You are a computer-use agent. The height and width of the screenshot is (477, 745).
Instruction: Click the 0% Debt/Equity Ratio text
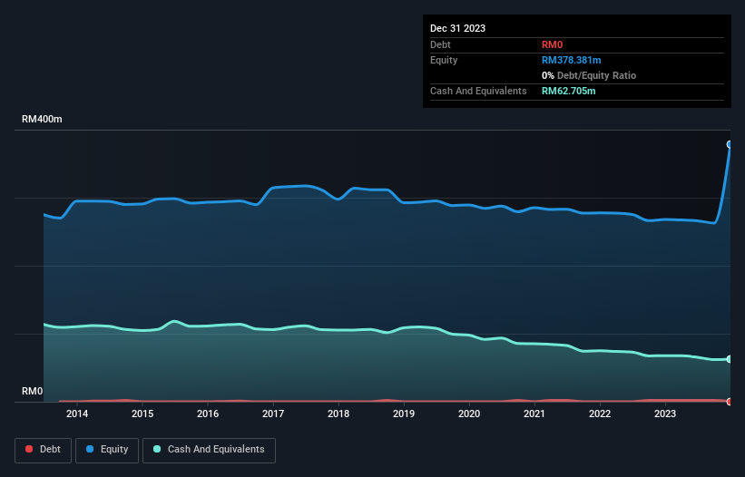[x=589, y=75]
